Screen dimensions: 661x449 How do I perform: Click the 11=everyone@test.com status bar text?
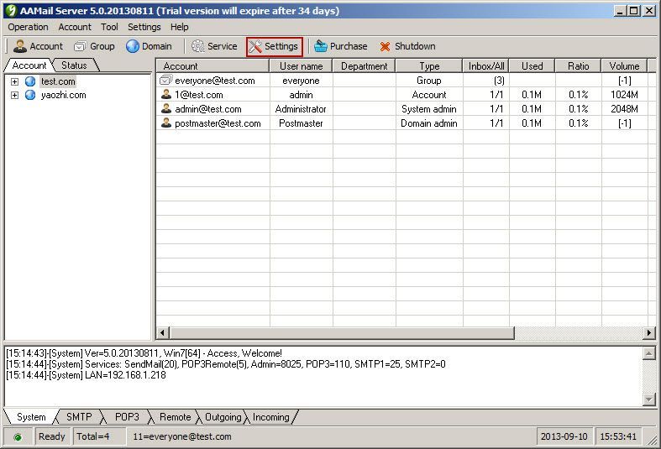click(182, 436)
